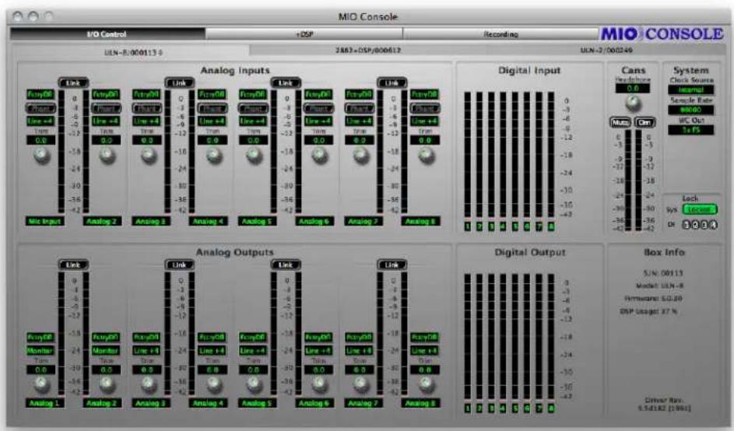The width and height of the screenshot is (734, 431).
Task: Link Analog Outputs 7 and 8
Action: pyautogui.click(x=392, y=265)
